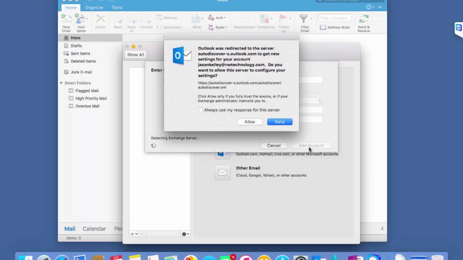Open the Junk dropdown
463x260 pixels.
[x=217, y=18]
